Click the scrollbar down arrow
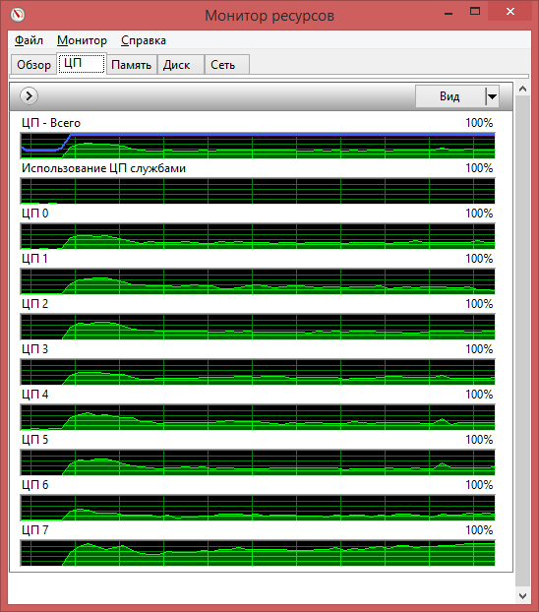The width and height of the screenshot is (539, 612). [522, 596]
